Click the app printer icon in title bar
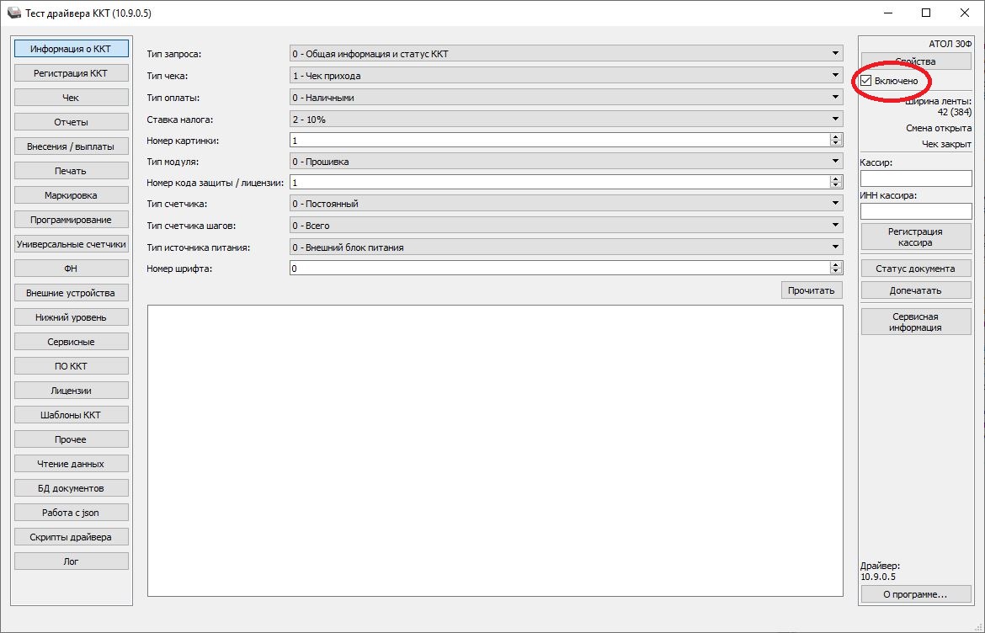Screen dimensions: 985x633 click(13, 13)
